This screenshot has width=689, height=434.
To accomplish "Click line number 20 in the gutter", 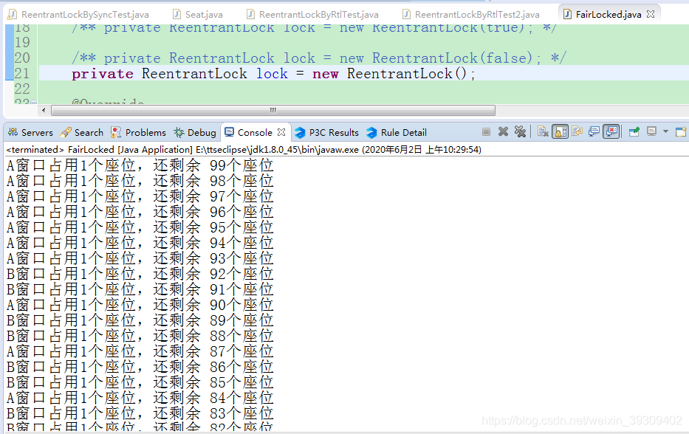I will click(x=22, y=58).
